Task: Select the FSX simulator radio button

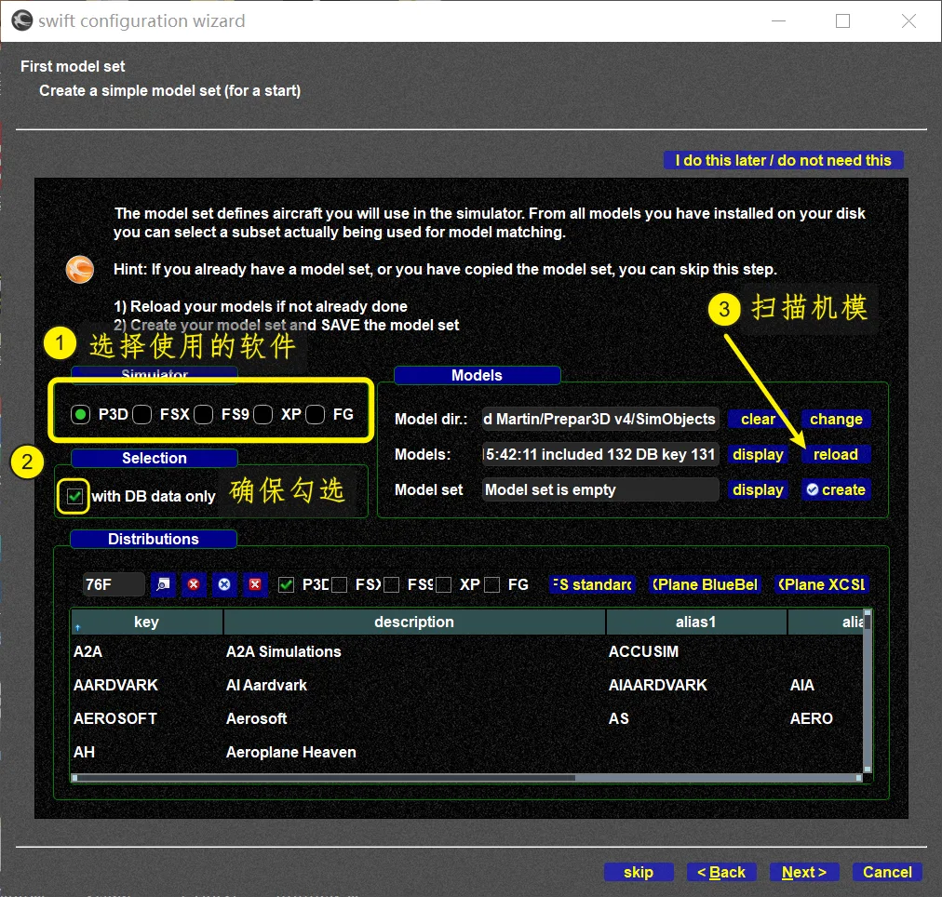Action: [x=141, y=414]
